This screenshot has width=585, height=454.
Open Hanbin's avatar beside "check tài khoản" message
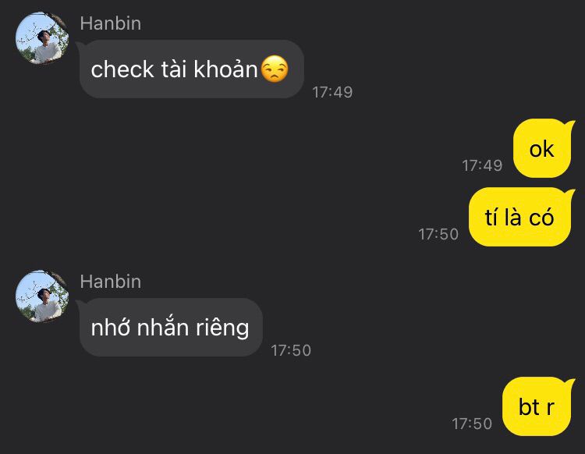[x=42, y=38]
